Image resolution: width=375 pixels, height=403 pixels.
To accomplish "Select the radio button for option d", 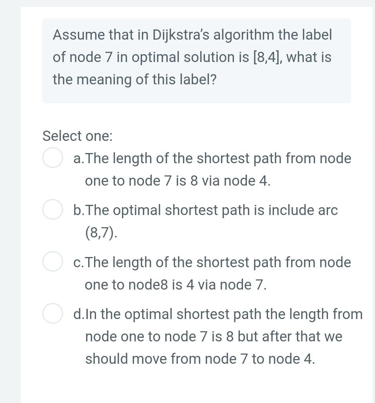I will (53, 314).
